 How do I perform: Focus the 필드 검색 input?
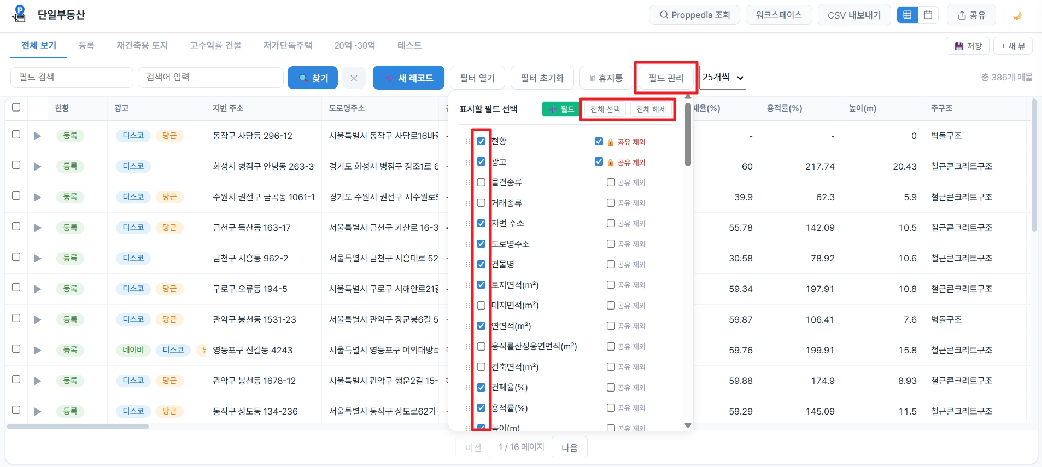tap(72, 78)
